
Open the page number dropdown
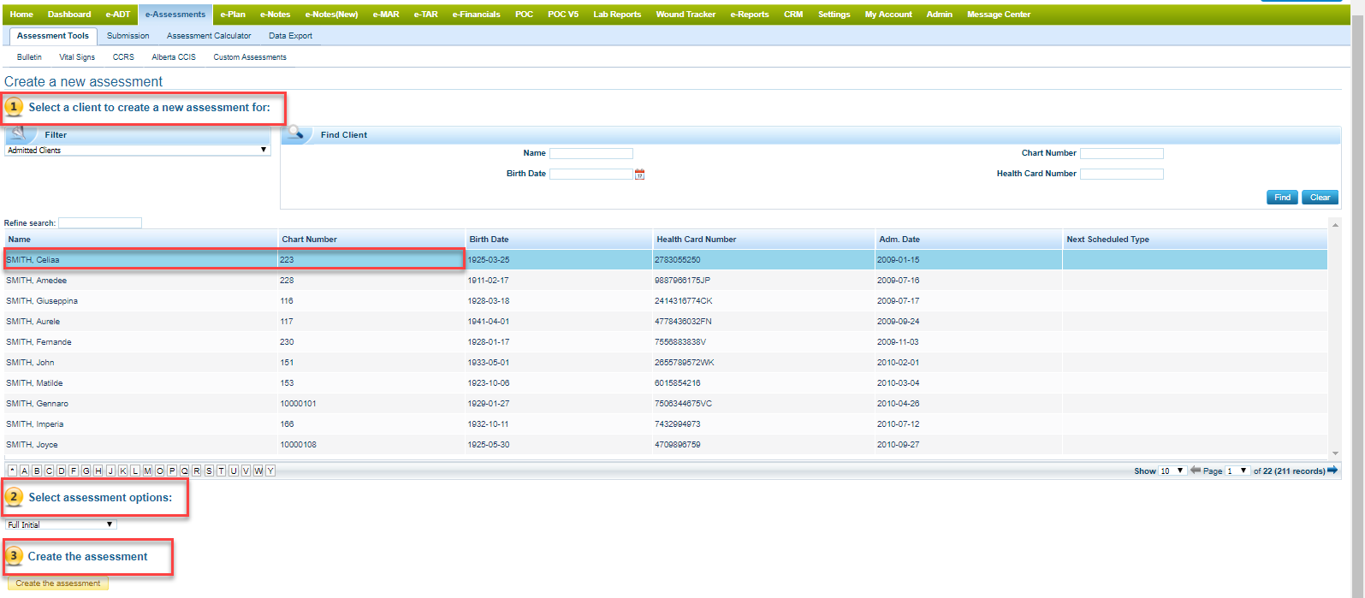[x=1237, y=471]
